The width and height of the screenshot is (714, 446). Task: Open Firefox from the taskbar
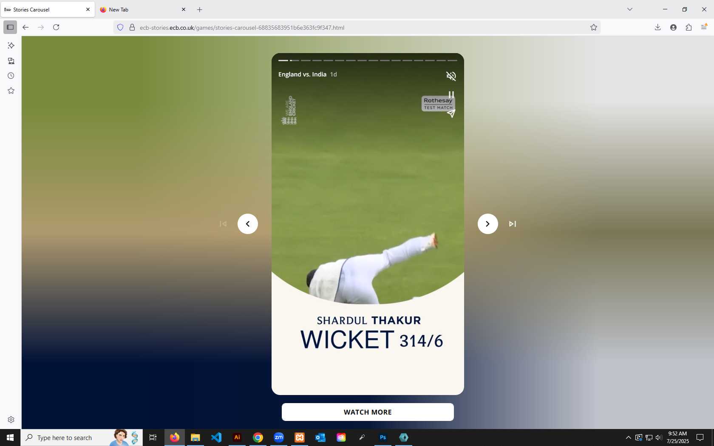[x=175, y=438]
